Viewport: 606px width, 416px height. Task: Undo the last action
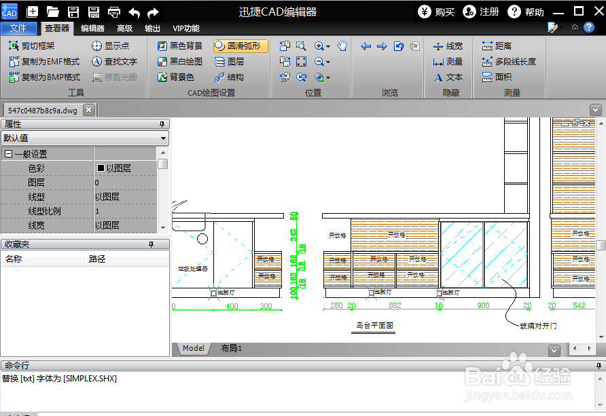pos(134,13)
